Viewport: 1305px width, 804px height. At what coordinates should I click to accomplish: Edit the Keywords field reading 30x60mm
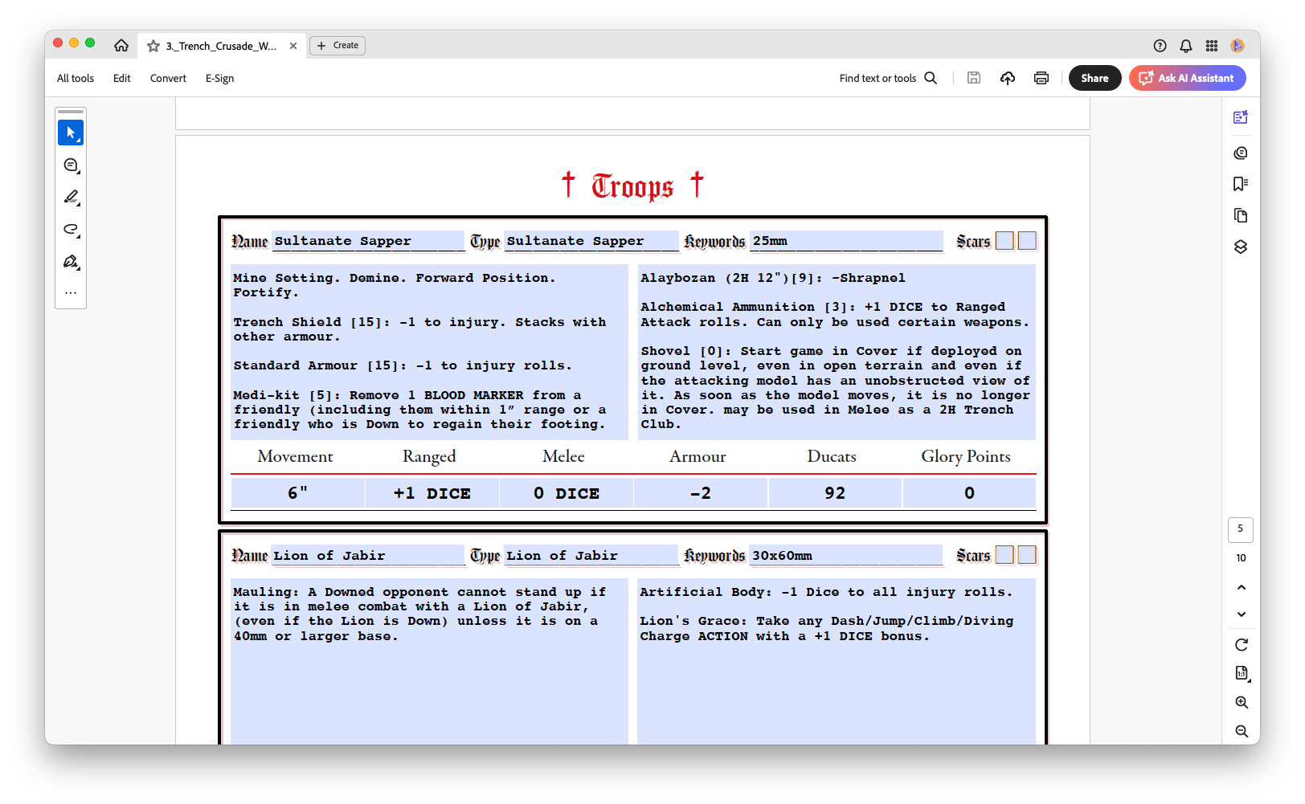(x=847, y=555)
